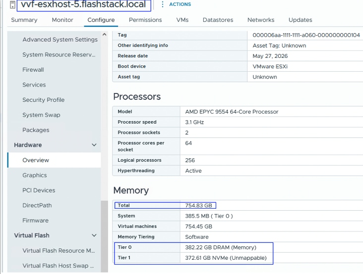Open DirectPath under Hardware
This screenshot has width=363, height=274.
pos(37,205)
